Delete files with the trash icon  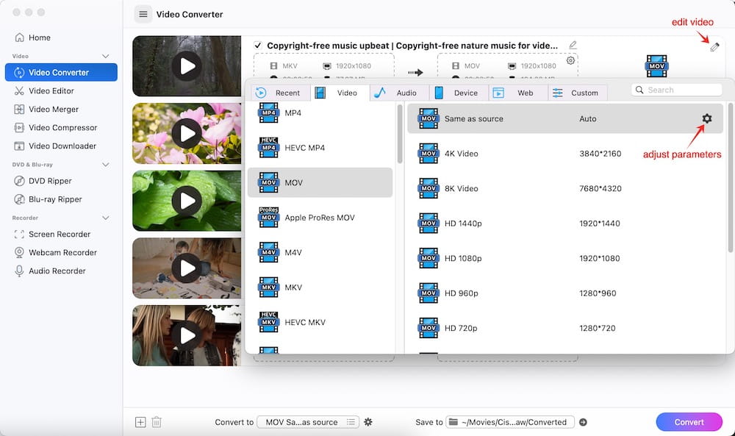tap(157, 422)
